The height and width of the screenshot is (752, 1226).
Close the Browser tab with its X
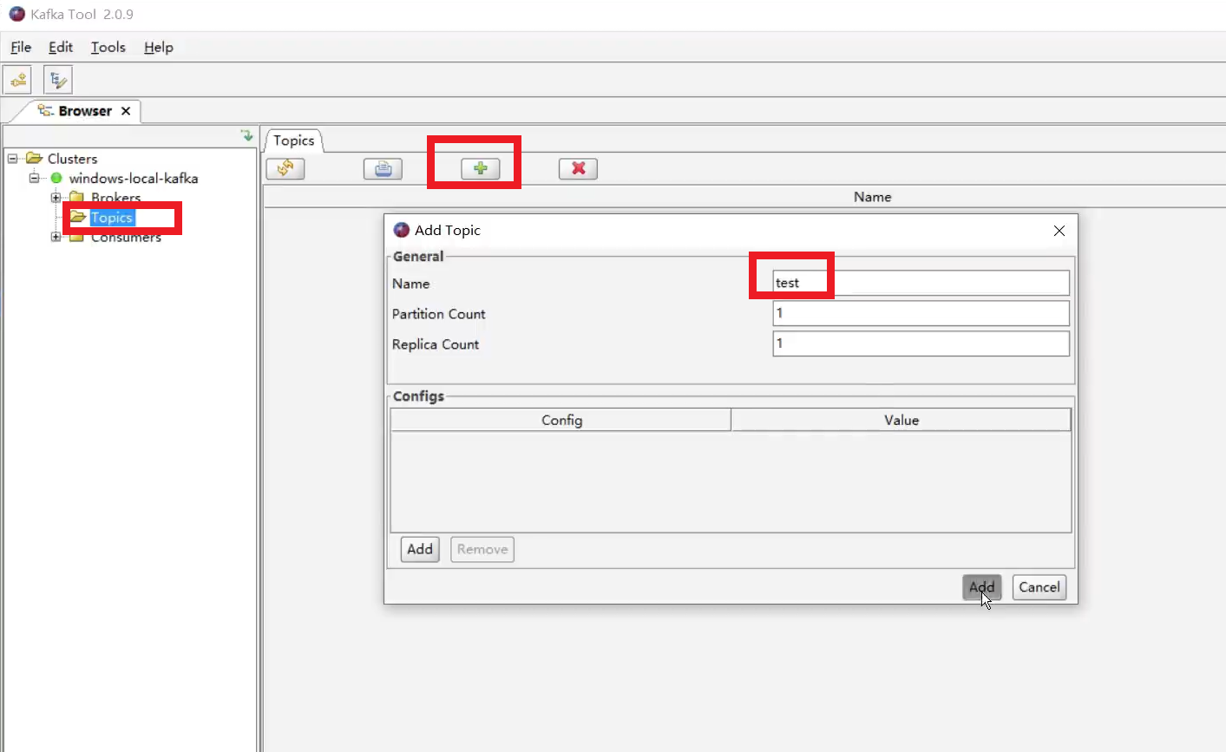126,111
